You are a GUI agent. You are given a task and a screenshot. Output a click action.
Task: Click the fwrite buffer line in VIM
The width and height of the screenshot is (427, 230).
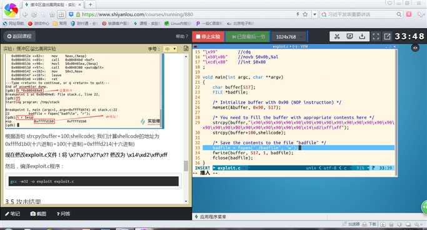pos(253,152)
